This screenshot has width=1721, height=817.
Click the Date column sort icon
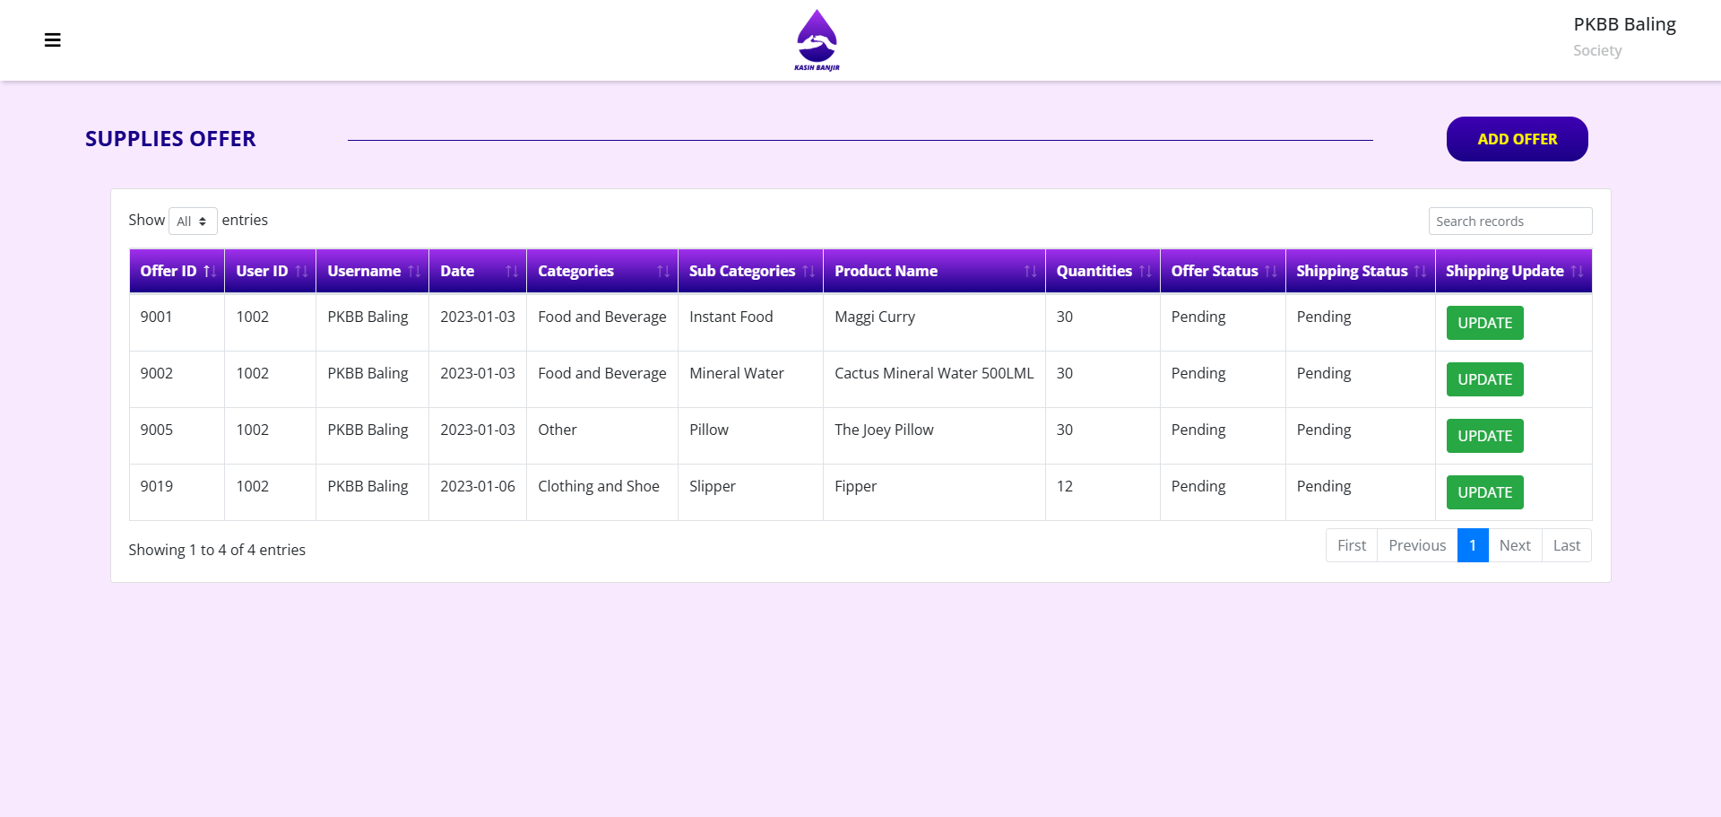[x=512, y=272]
